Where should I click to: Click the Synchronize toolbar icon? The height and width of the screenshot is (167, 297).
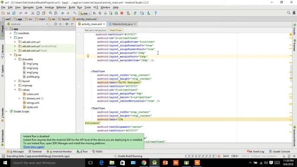coord(14,13)
